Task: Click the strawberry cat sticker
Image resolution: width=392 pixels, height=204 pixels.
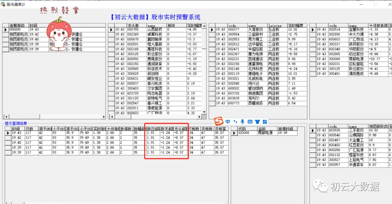Action: 59,33
